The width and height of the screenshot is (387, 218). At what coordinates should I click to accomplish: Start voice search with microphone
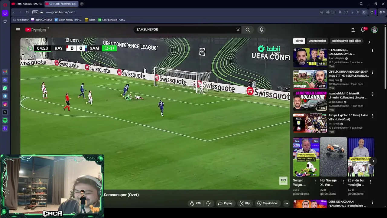point(262,30)
